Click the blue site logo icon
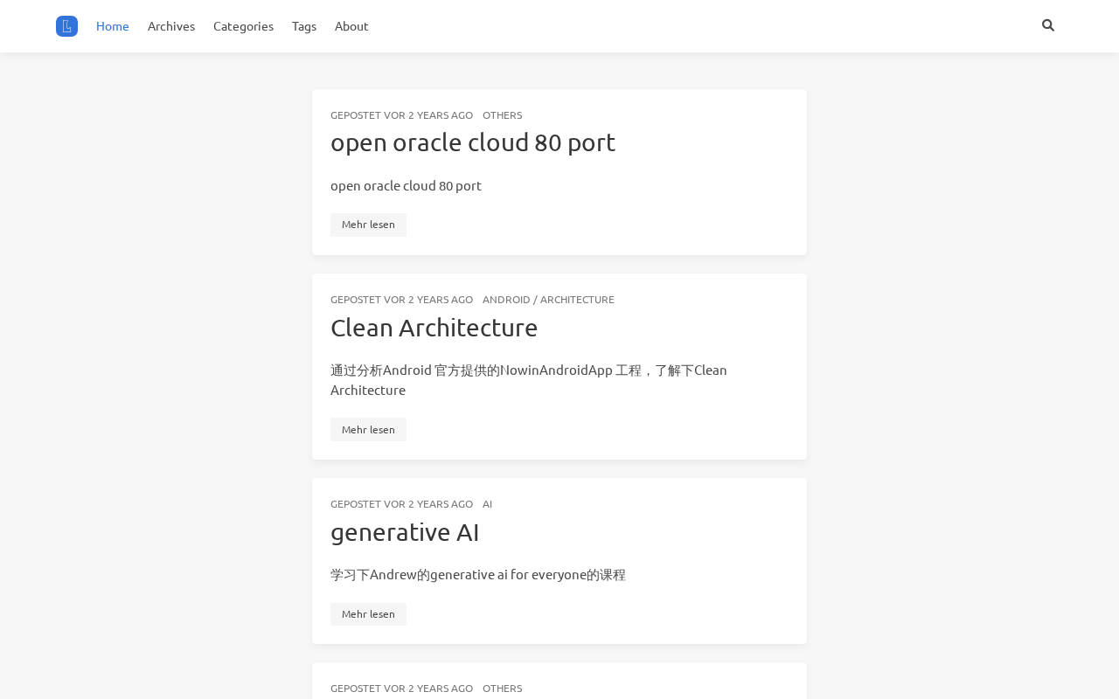 [66, 26]
